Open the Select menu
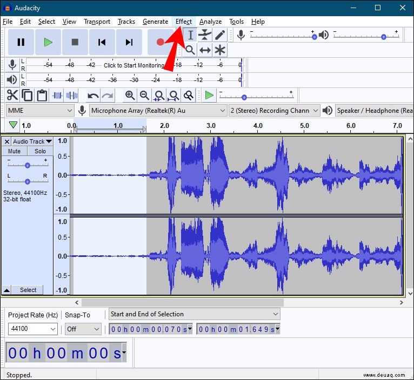Viewport: 414px width, 380px height. click(46, 22)
